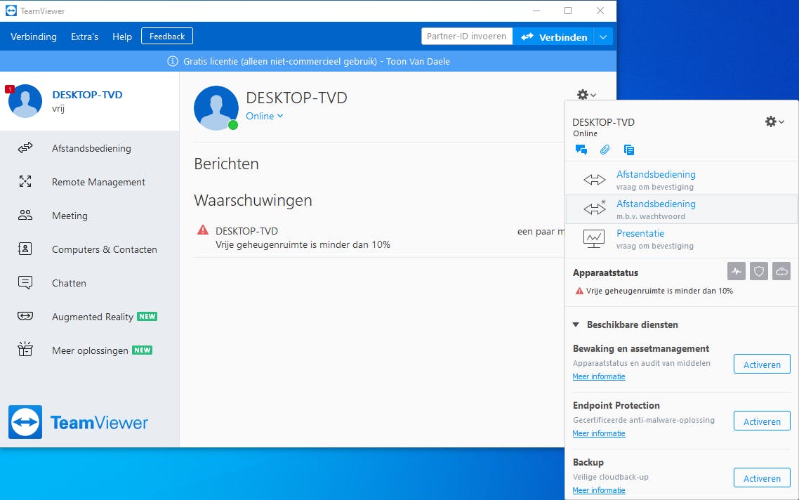This screenshot has width=799, height=500.
Task: Collapse the Beschikbare diensten section
Action: (576, 324)
